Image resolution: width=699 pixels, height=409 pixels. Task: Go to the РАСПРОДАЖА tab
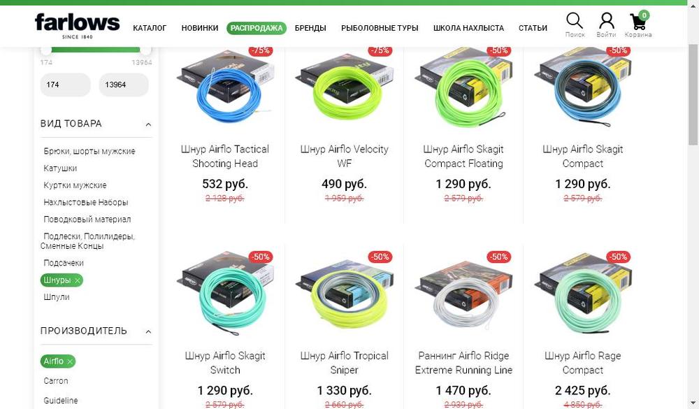[257, 28]
